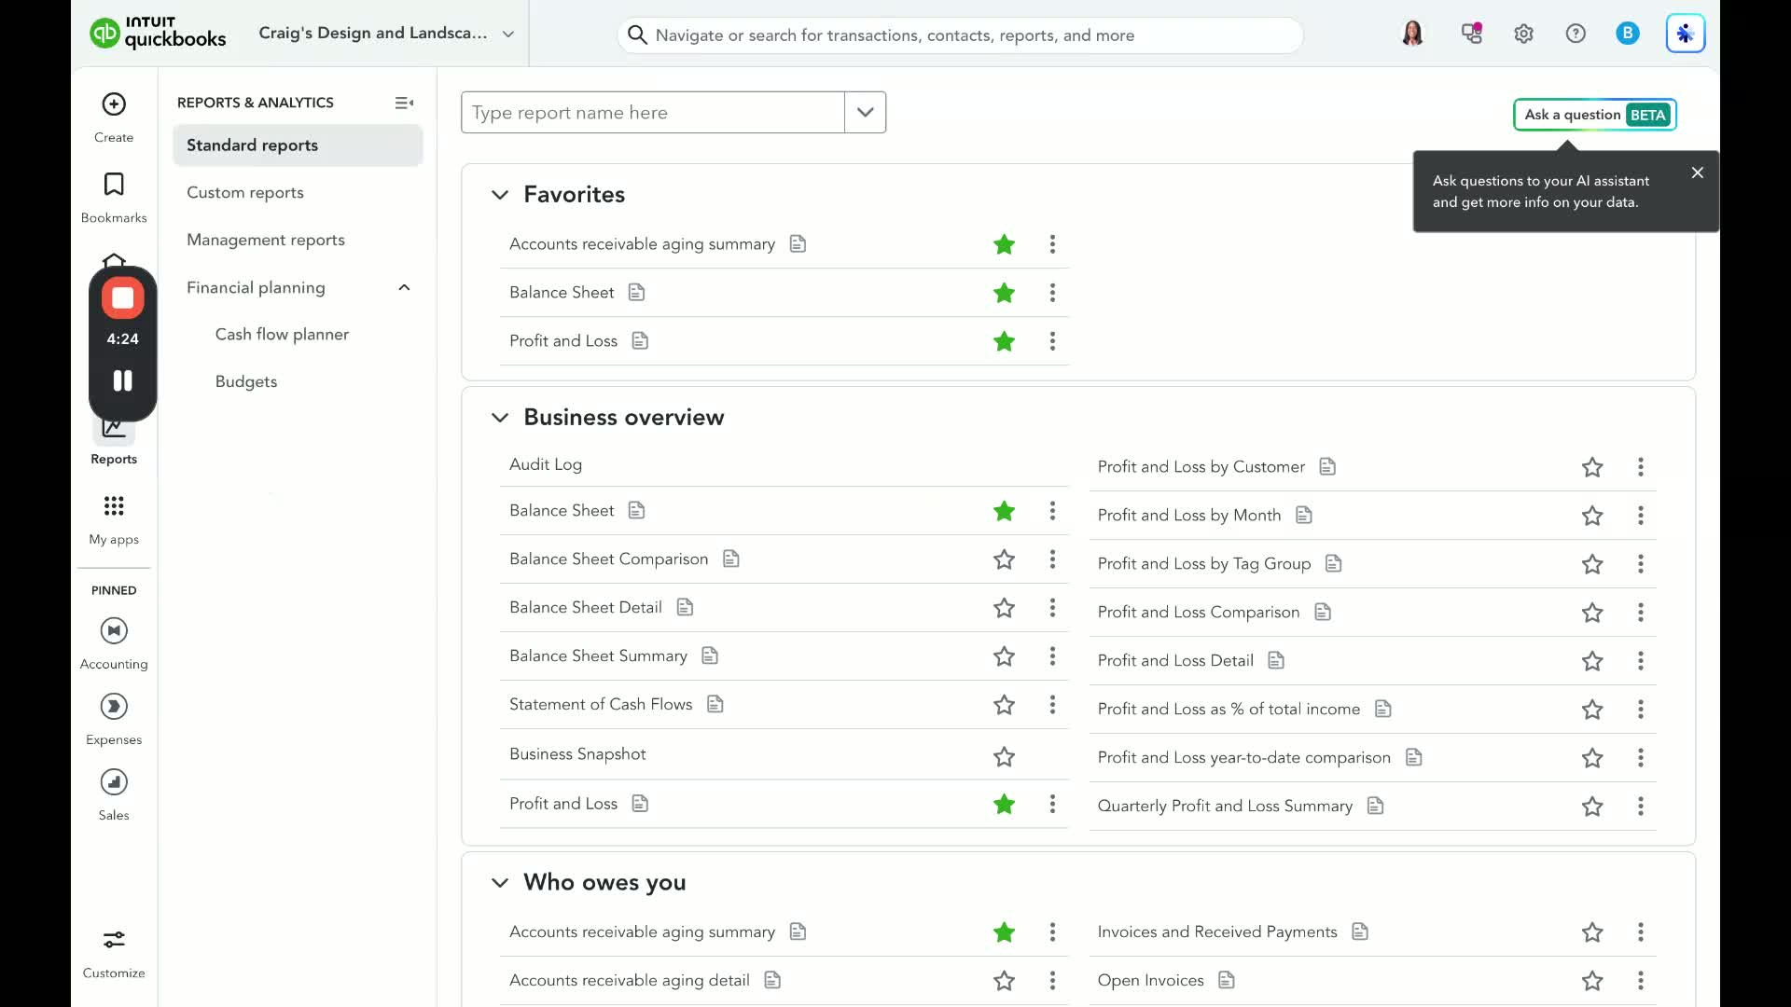1791x1007 pixels.
Task: Go to Custom reports
Action: pos(245,193)
